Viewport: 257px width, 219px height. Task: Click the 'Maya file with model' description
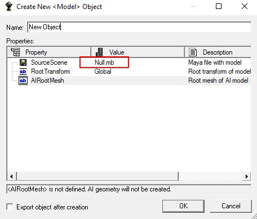[215, 62]
